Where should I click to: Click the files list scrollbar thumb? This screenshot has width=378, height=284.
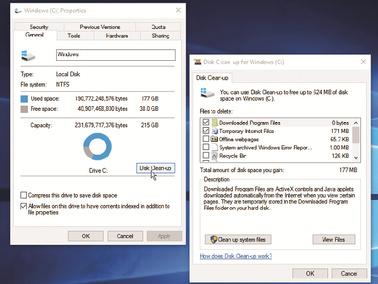point(356,135)
